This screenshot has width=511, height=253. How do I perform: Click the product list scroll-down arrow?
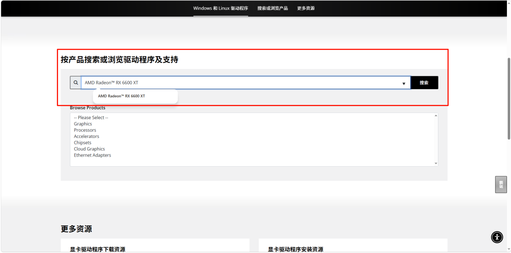436,163
